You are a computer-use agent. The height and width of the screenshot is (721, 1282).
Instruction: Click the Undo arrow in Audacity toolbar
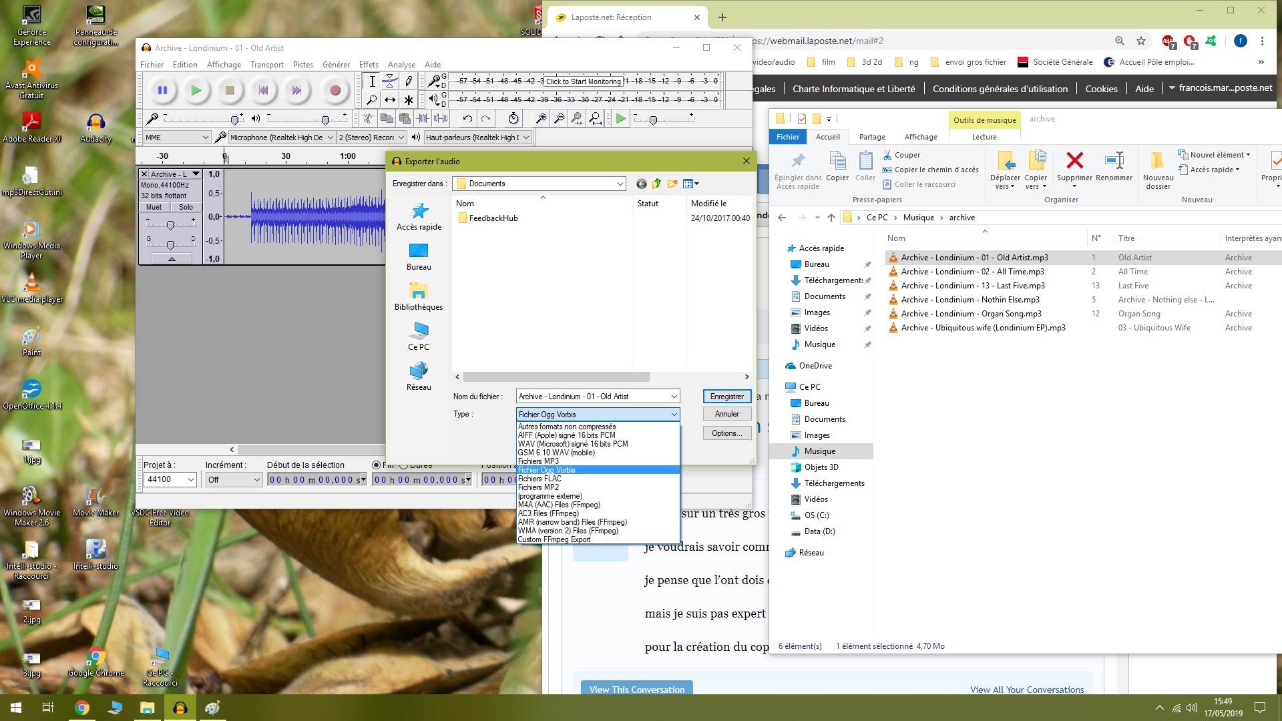pos(467,119)
